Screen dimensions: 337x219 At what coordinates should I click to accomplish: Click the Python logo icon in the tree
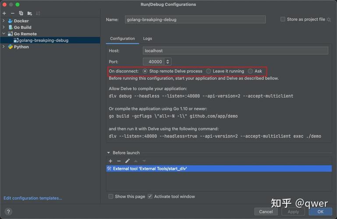[11, 47]
